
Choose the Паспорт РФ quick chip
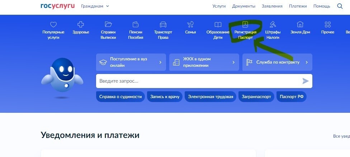pos(292,97)
